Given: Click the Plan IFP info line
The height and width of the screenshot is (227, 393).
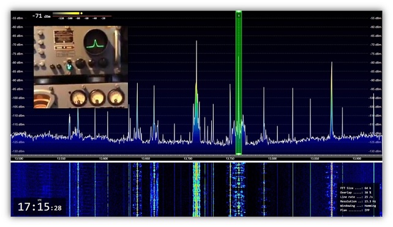Looking at the screenshot, I should (355, 210).
